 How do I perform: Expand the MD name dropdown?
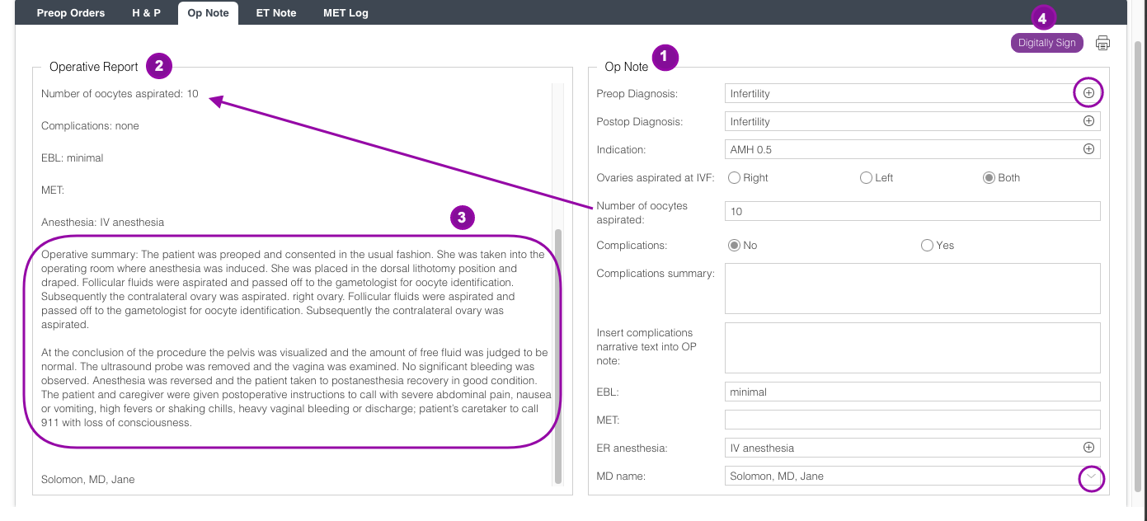(1091, 476)
